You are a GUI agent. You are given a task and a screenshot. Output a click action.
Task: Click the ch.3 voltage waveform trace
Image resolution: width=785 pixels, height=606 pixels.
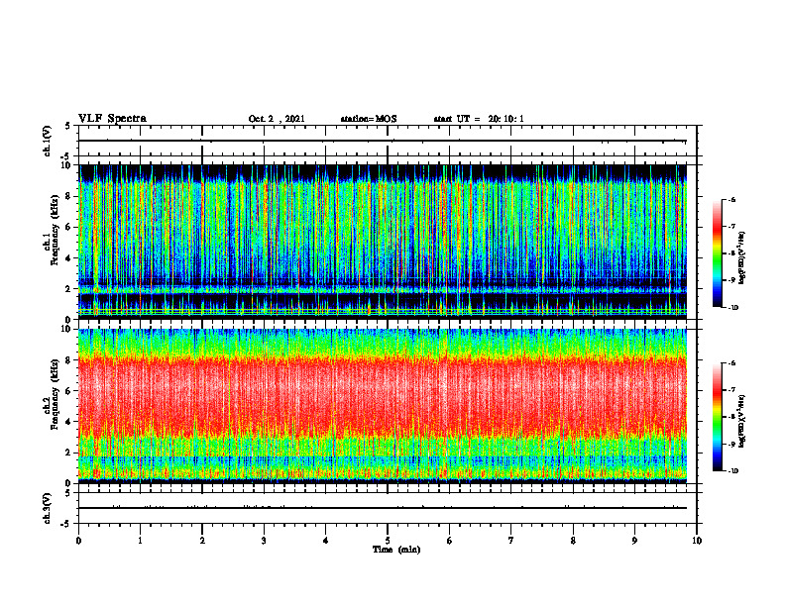pos(382,508)
